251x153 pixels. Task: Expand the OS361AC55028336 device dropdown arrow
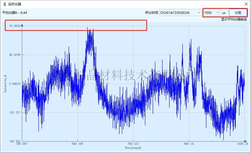199,13
